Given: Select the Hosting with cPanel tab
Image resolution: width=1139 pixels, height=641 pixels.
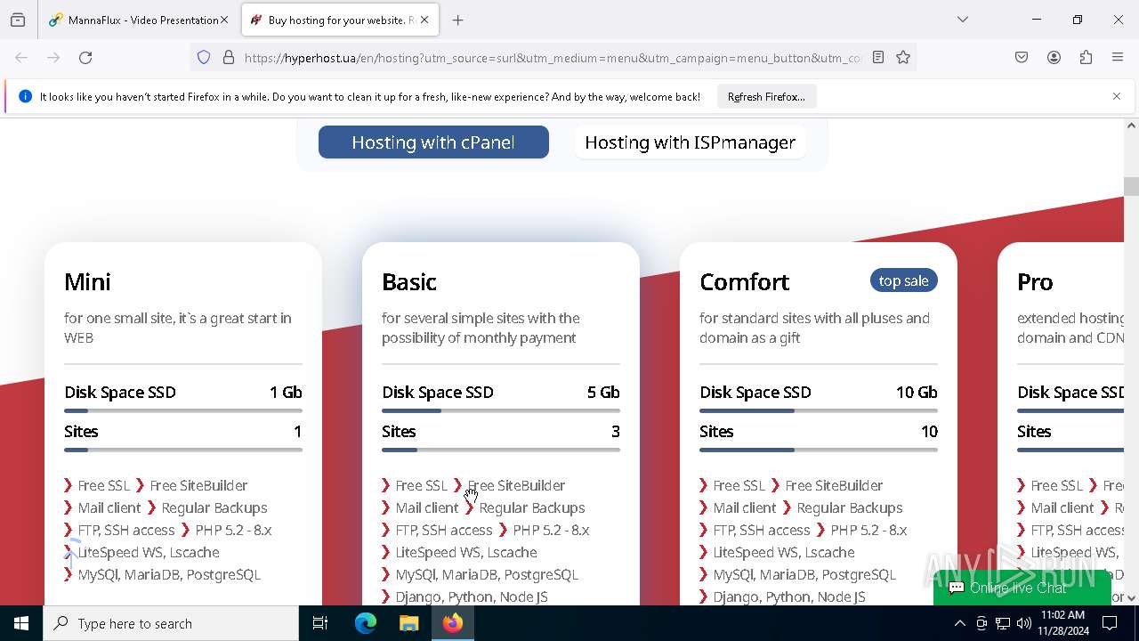Looking at the screenshot, I should coord(433,142).
